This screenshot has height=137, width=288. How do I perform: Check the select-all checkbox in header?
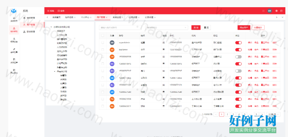103,36
